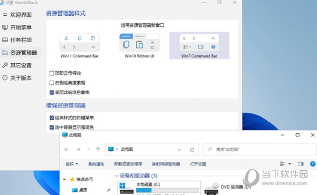The image size is (317, 195).
Task: Toggle the preview pane icon in explorer
Action: 301,164
